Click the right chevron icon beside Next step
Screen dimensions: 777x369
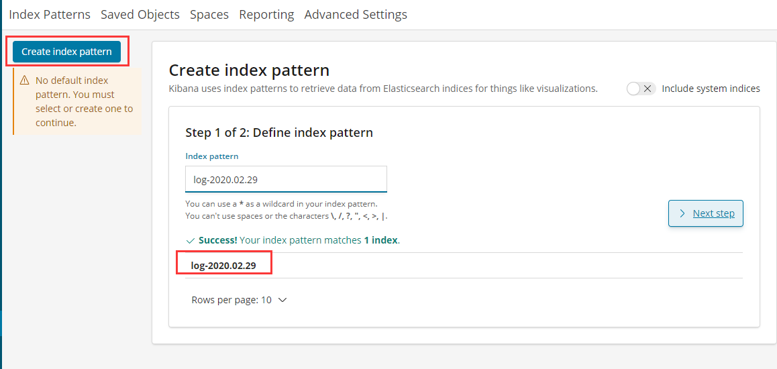click(x=682, y=213)
